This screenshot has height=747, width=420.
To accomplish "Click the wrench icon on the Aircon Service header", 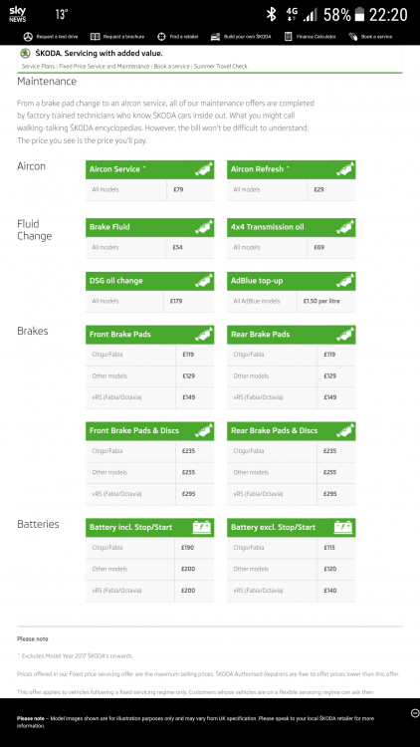I will (x=204, y=169).
